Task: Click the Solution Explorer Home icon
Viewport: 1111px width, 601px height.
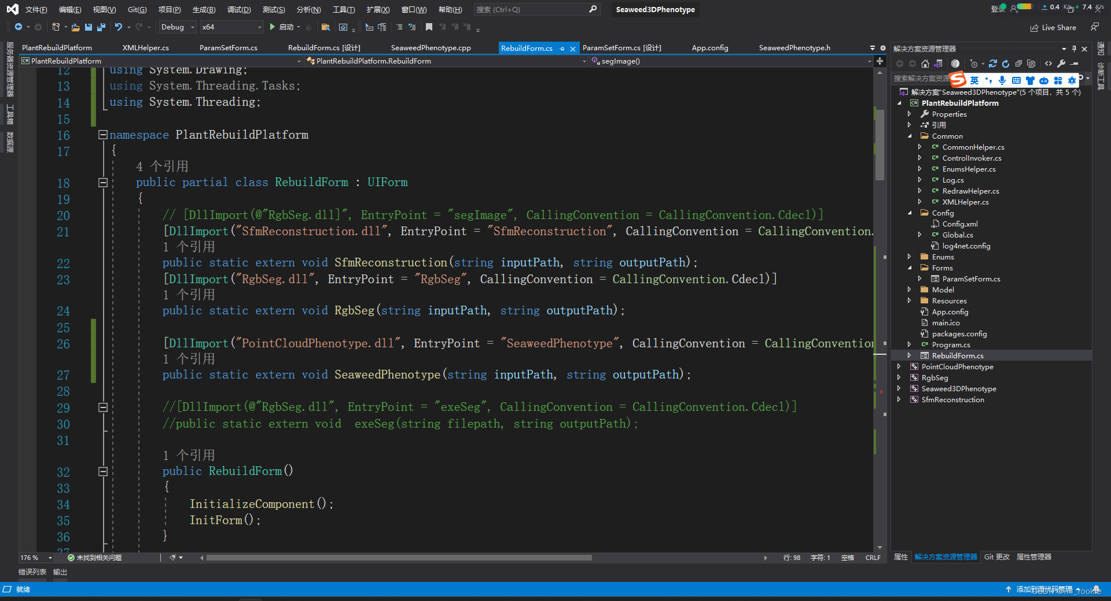Action: [x=925, y=64]
